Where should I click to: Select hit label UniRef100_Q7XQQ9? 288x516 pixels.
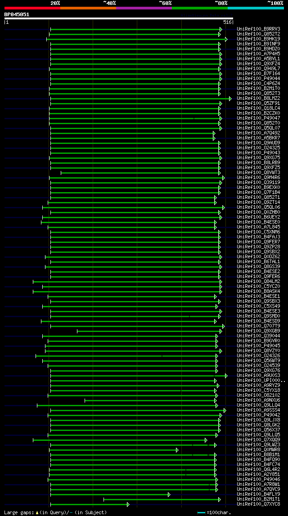click(258, 440)
